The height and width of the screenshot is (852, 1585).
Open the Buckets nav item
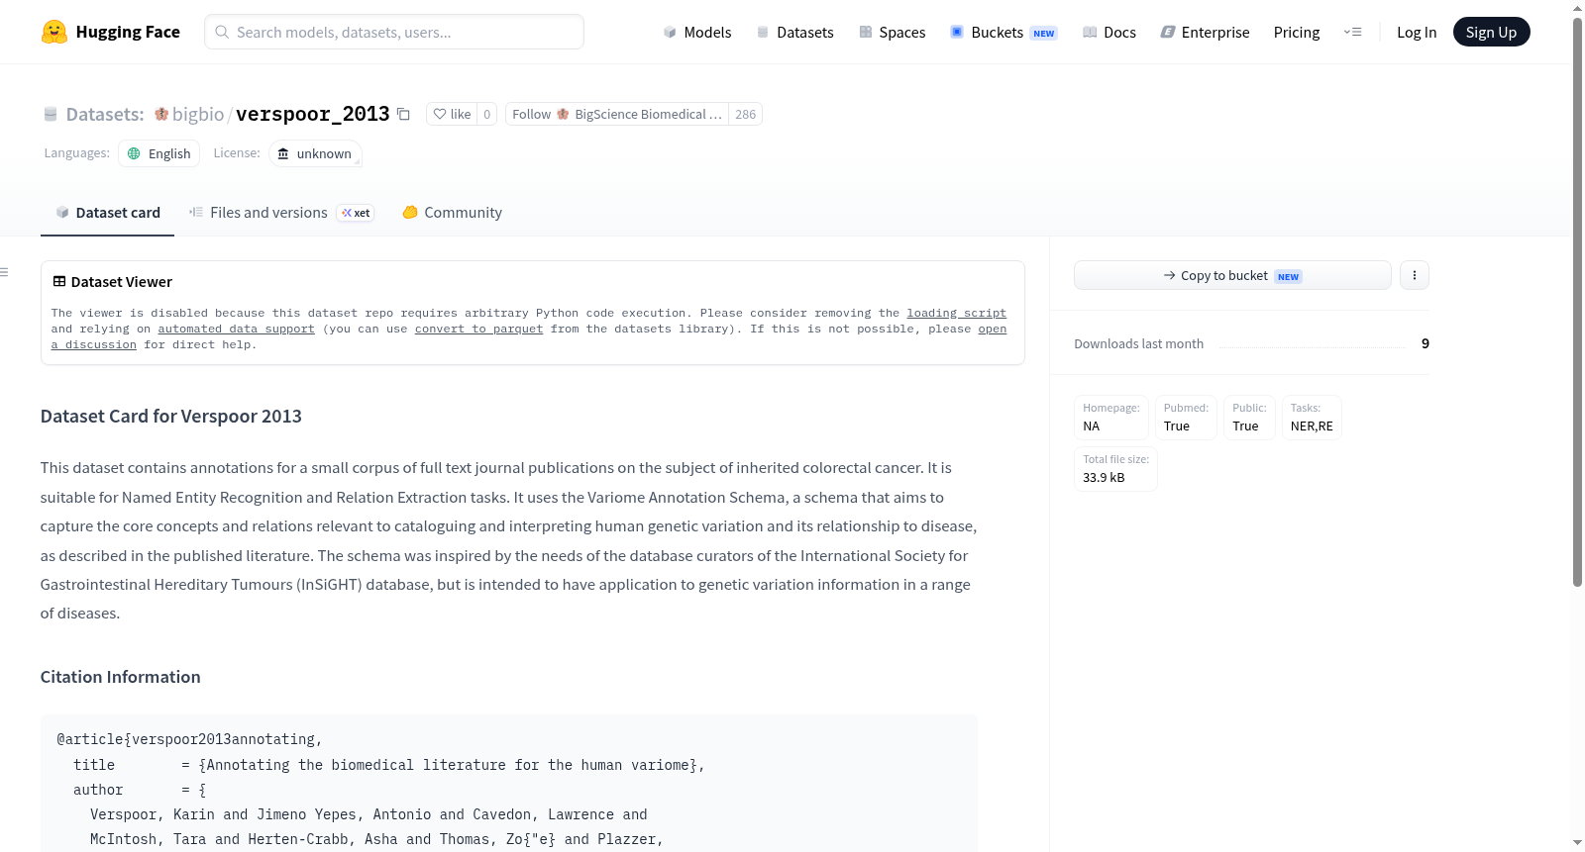click(1004, 32)
